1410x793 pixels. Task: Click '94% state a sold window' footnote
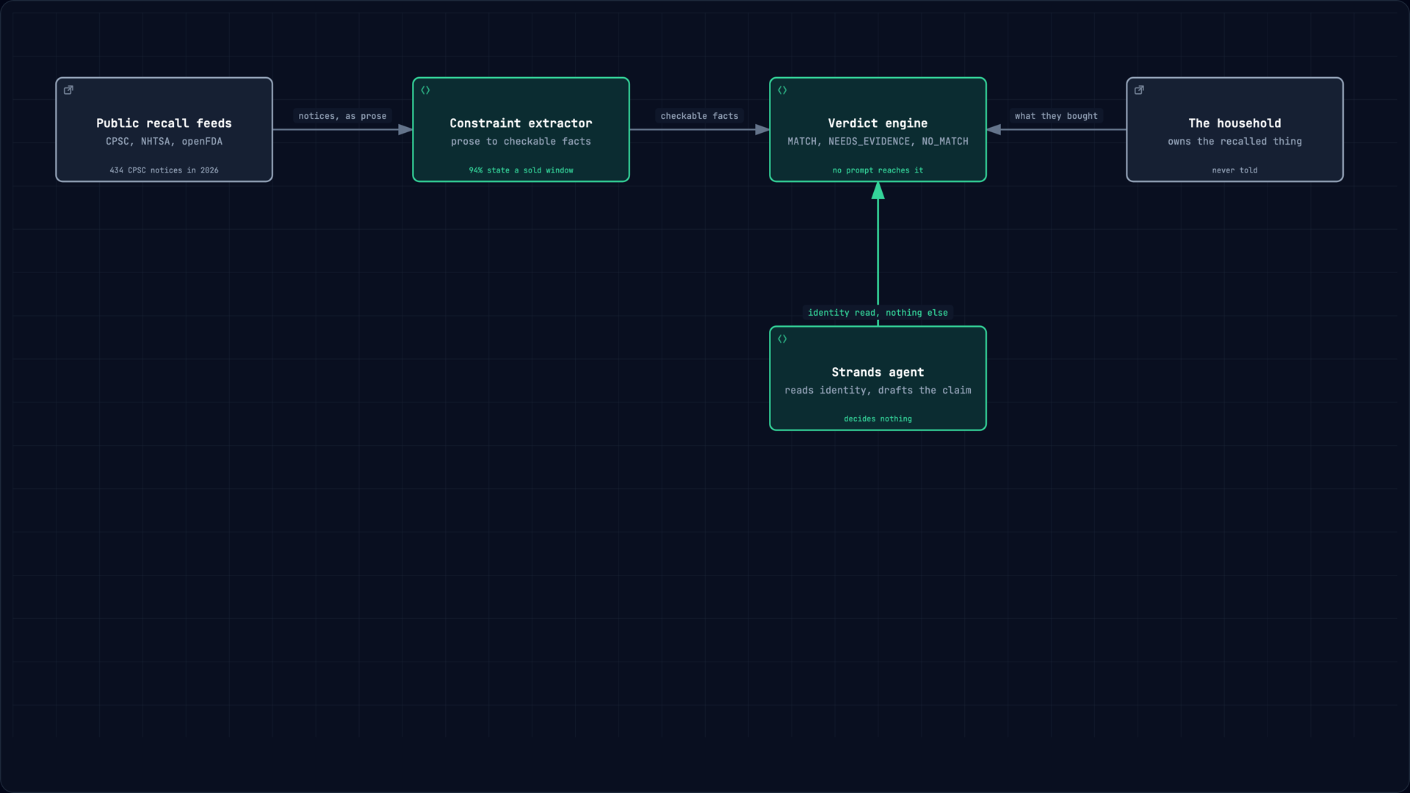pos(521,170)
